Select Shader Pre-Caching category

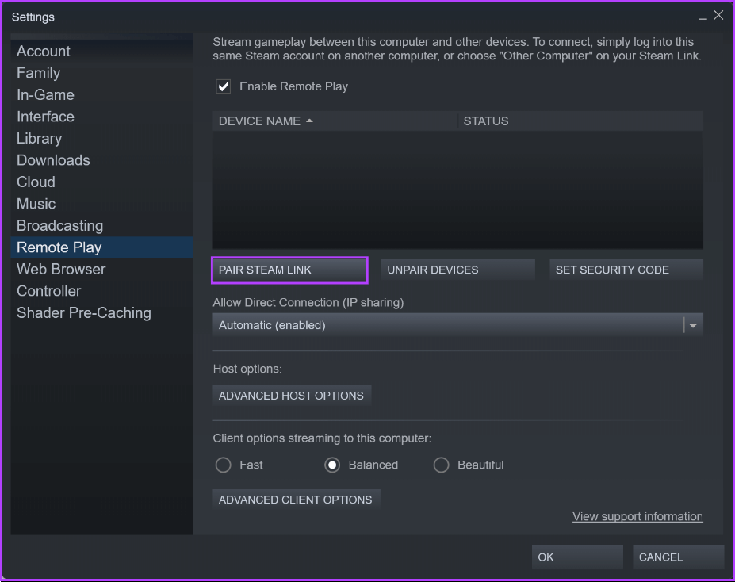101,312
